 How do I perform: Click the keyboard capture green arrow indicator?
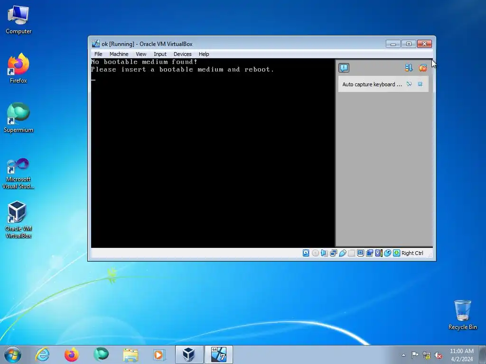pyautogui.click(x=396, y=253)
